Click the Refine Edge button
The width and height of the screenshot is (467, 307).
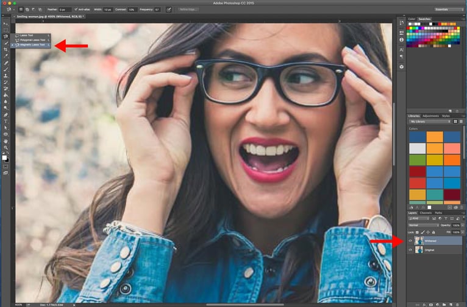tap(188, 10)
